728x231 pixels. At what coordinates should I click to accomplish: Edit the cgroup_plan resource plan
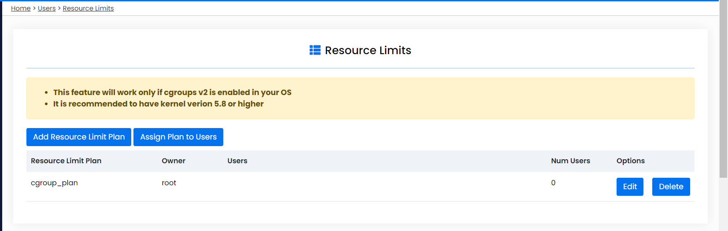630,187
